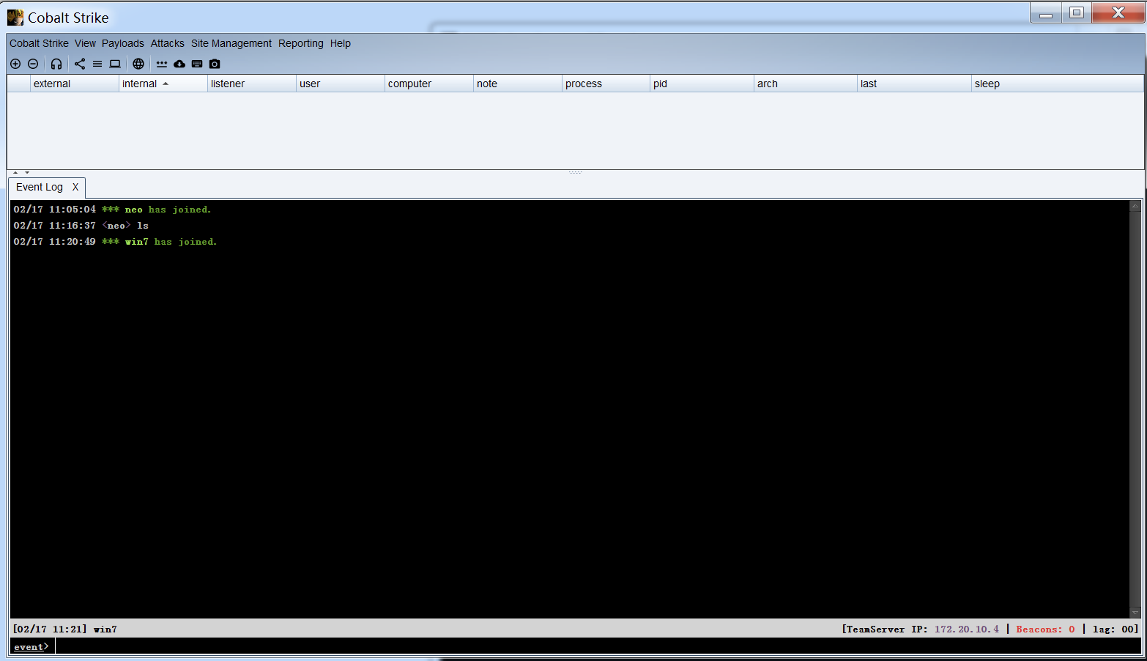View keystrokes with the keyboard icon
Screen dimensions: 1147x661
(197, 64)
